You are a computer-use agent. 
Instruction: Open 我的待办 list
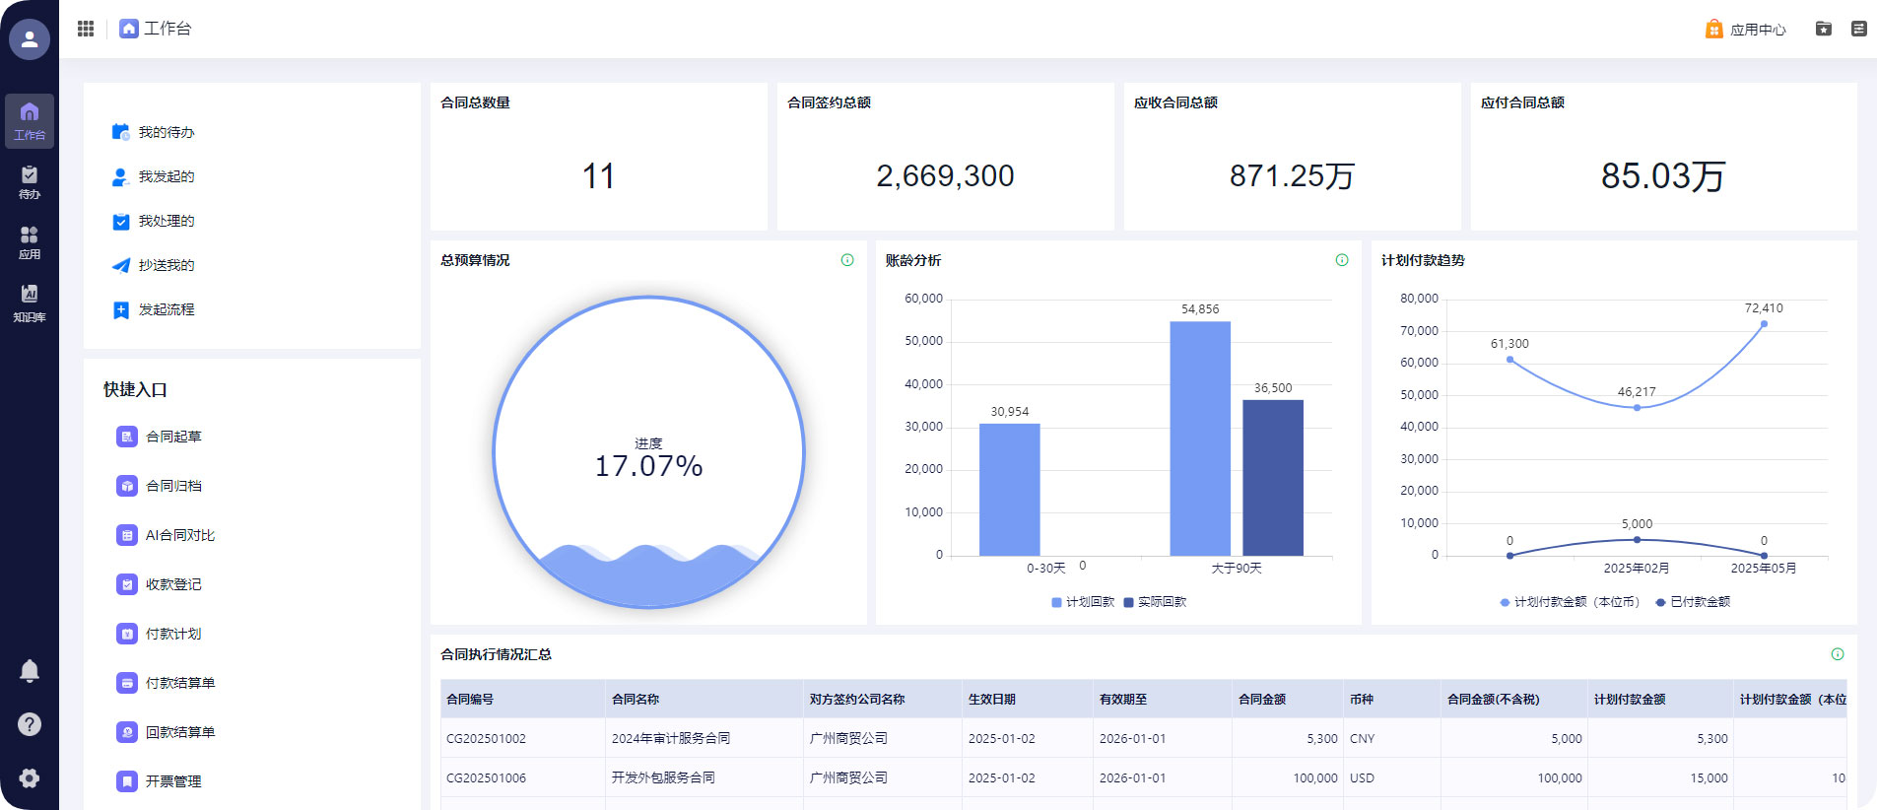tap(166, 132)
